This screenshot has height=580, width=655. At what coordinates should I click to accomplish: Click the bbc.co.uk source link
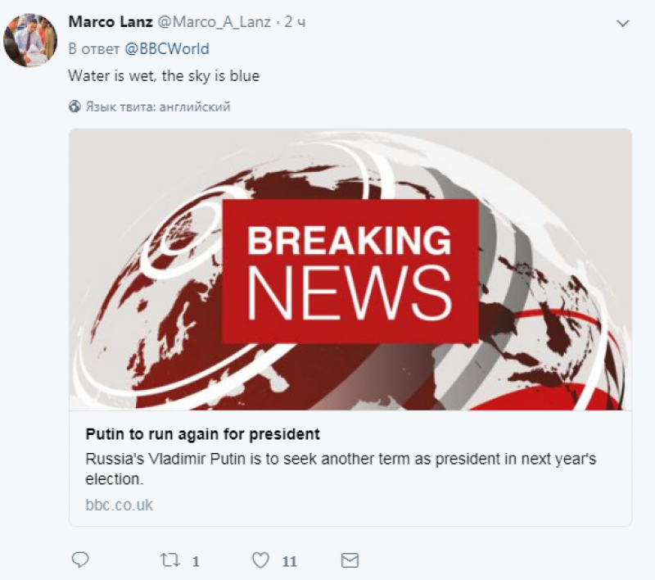[119, 505]
